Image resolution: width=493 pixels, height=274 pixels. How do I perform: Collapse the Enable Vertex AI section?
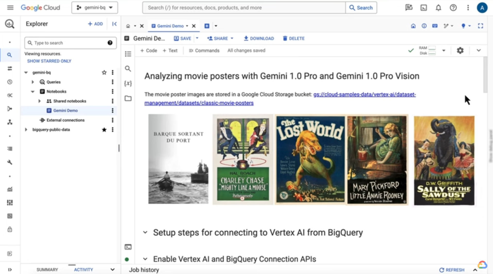coord(145,259)
